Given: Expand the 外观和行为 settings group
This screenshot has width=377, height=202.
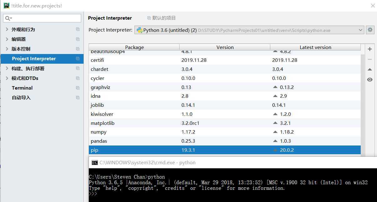Looking at the screenshot, I should tap(7, 29).
